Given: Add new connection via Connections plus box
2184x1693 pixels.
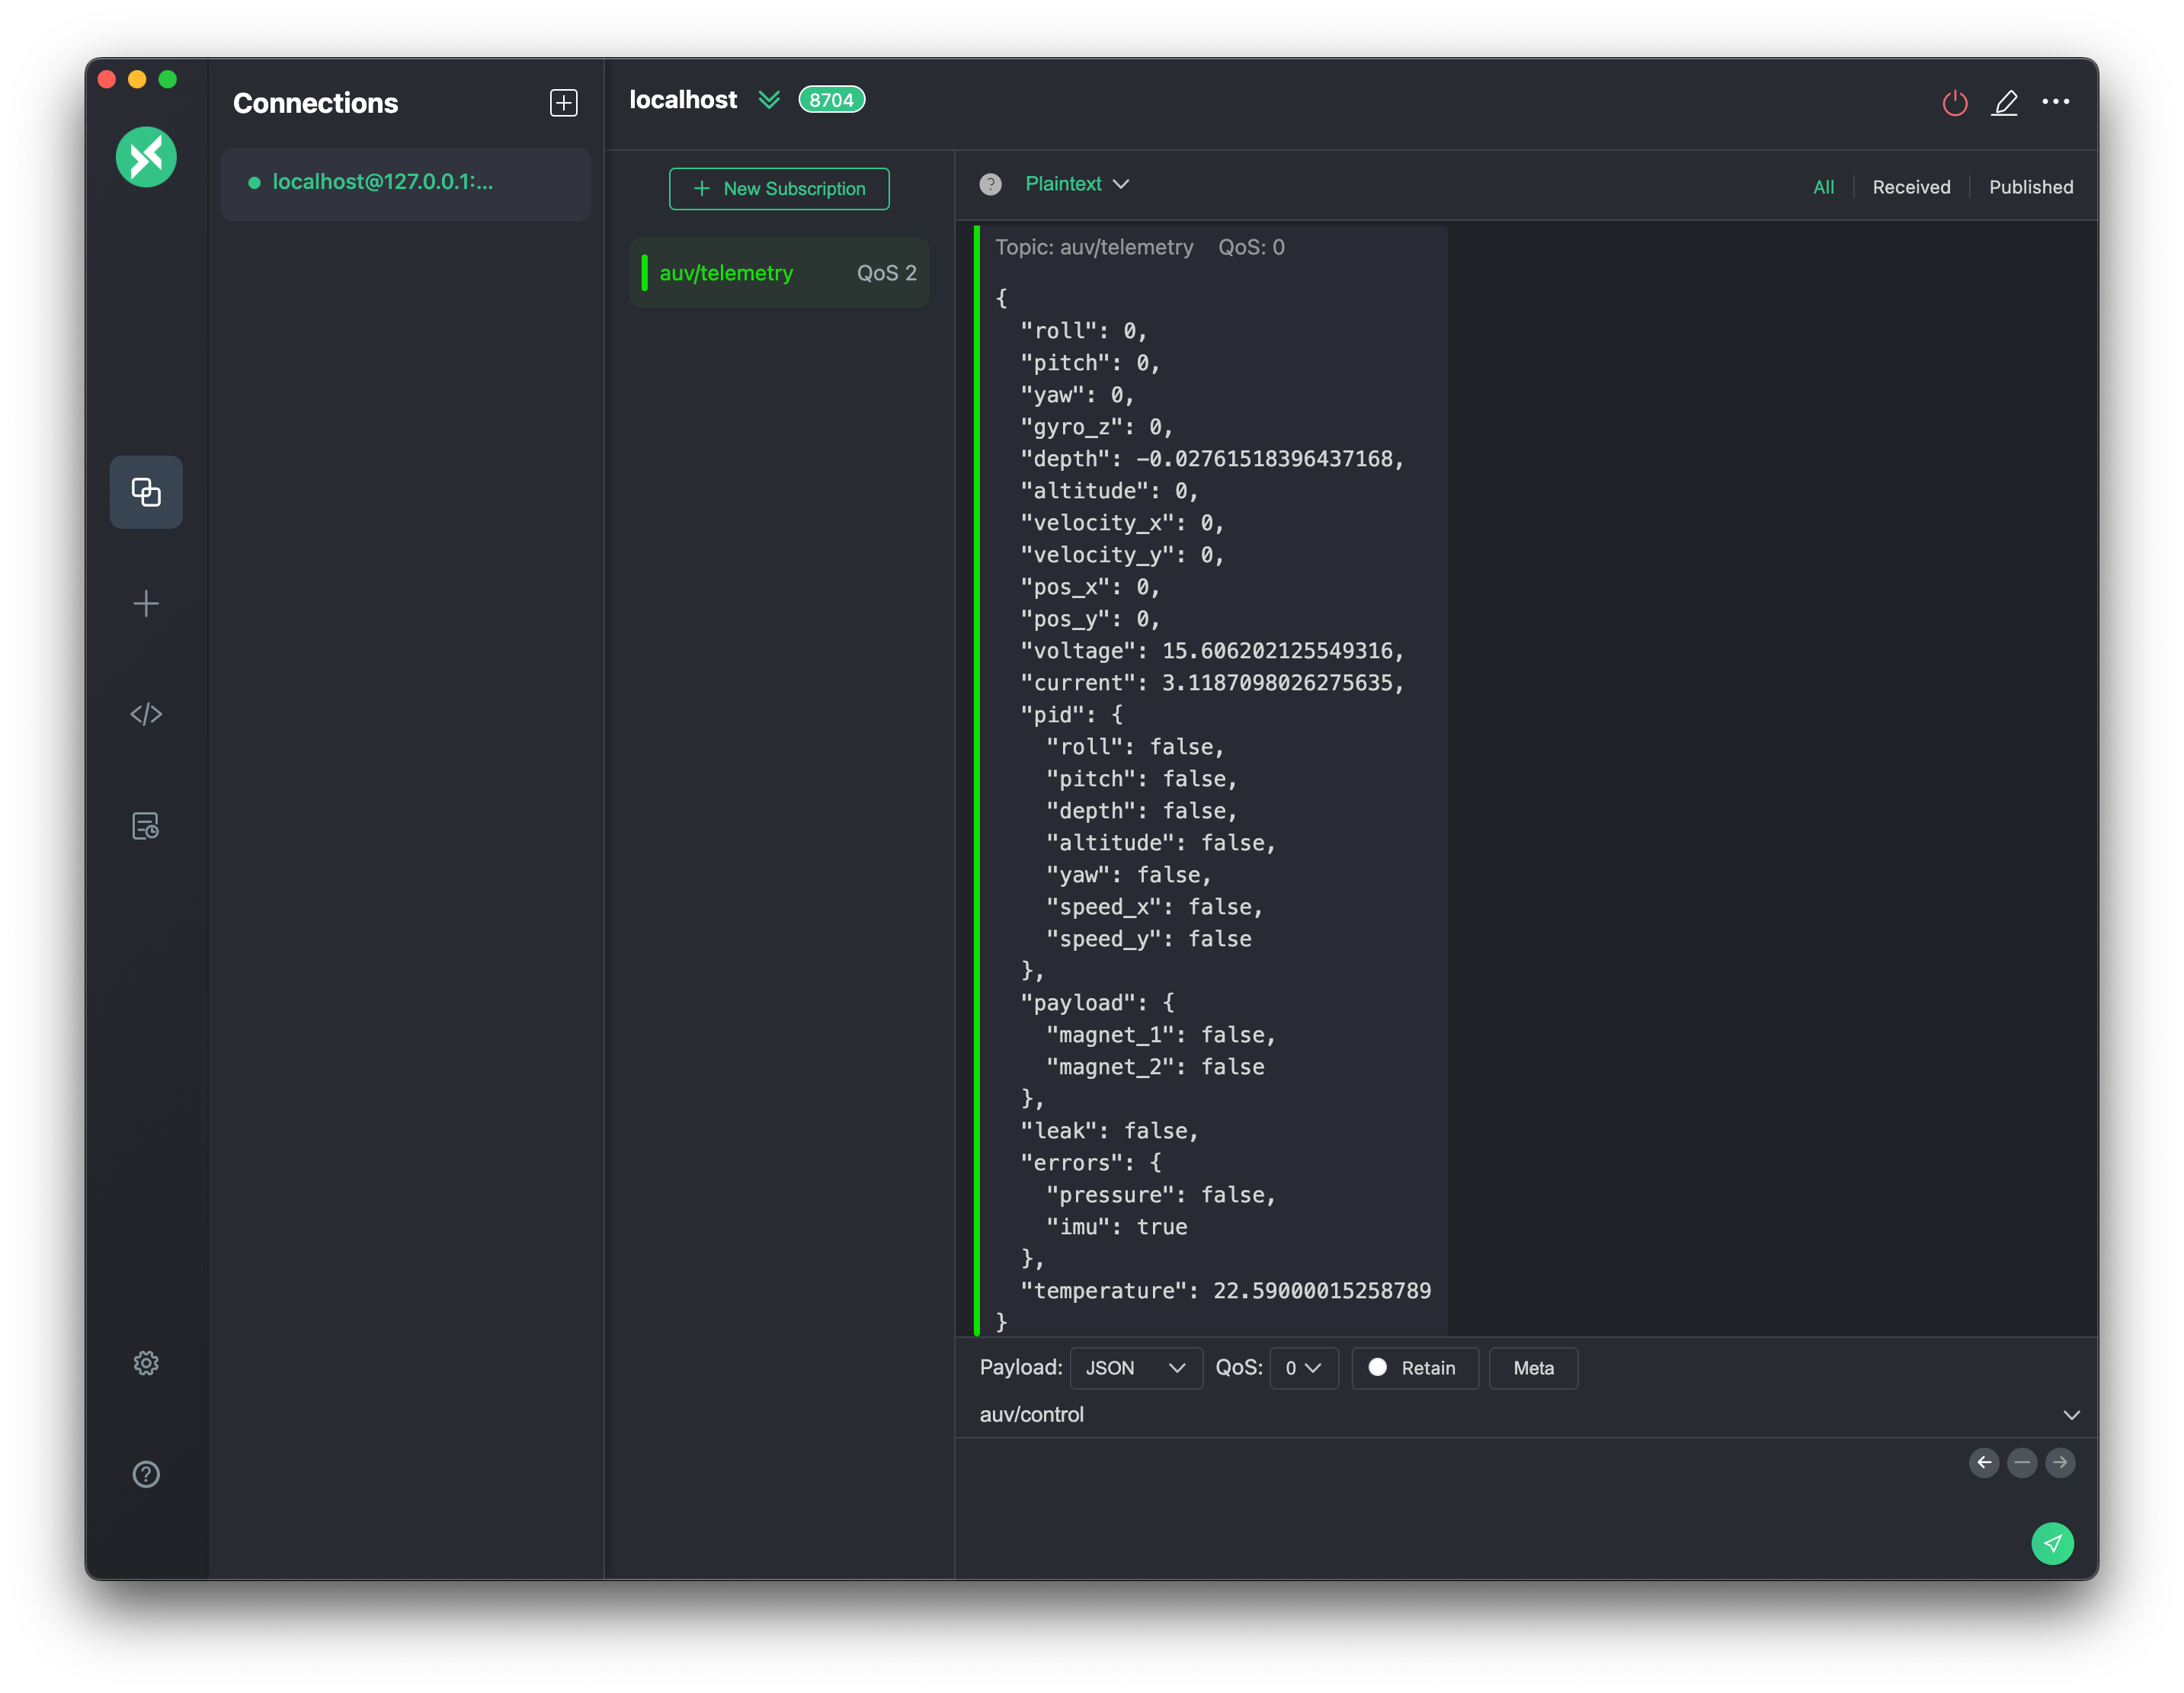Looking at the screenshot, I should [x=564, y=103].
